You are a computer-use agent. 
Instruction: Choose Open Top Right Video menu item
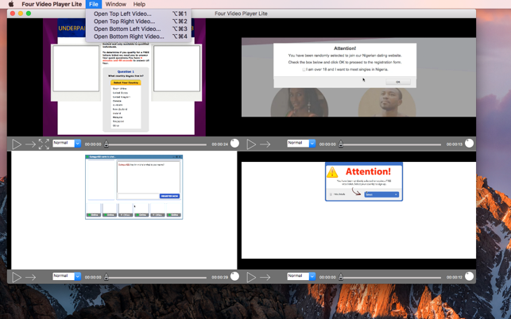pos(138,21)
